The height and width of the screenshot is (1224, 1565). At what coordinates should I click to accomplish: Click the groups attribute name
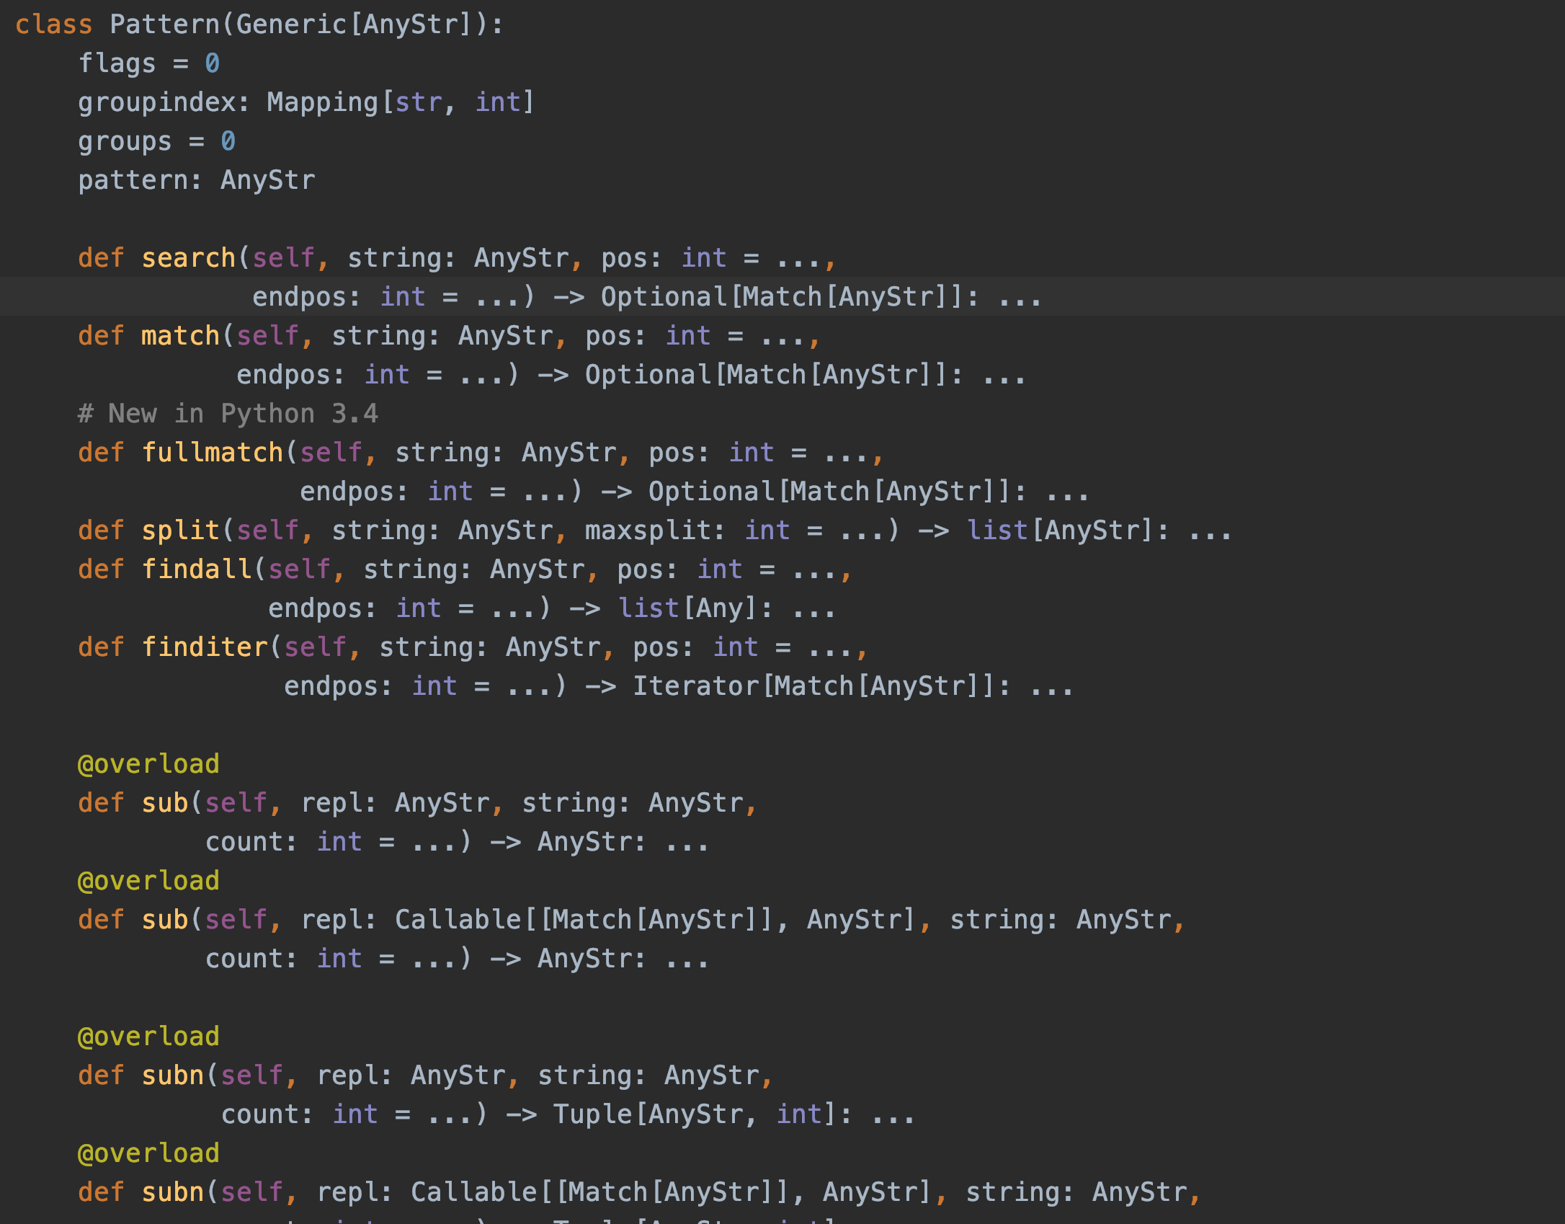coord(125,141)
